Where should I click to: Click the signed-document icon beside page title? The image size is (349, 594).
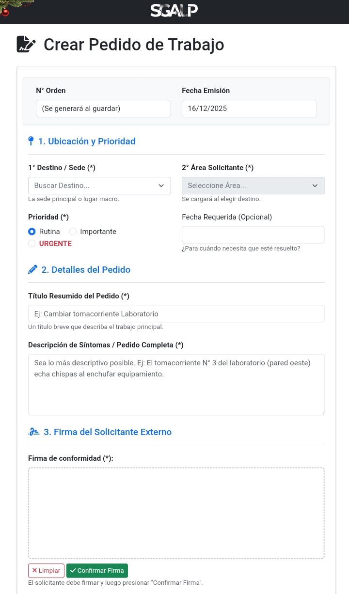[26, 44]
